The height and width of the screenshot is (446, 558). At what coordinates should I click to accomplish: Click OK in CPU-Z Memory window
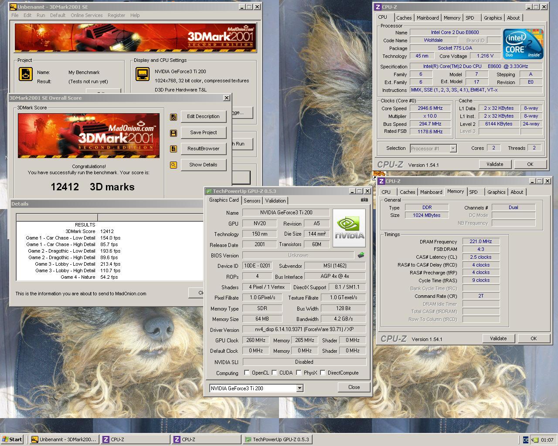[x=533, y=338]
